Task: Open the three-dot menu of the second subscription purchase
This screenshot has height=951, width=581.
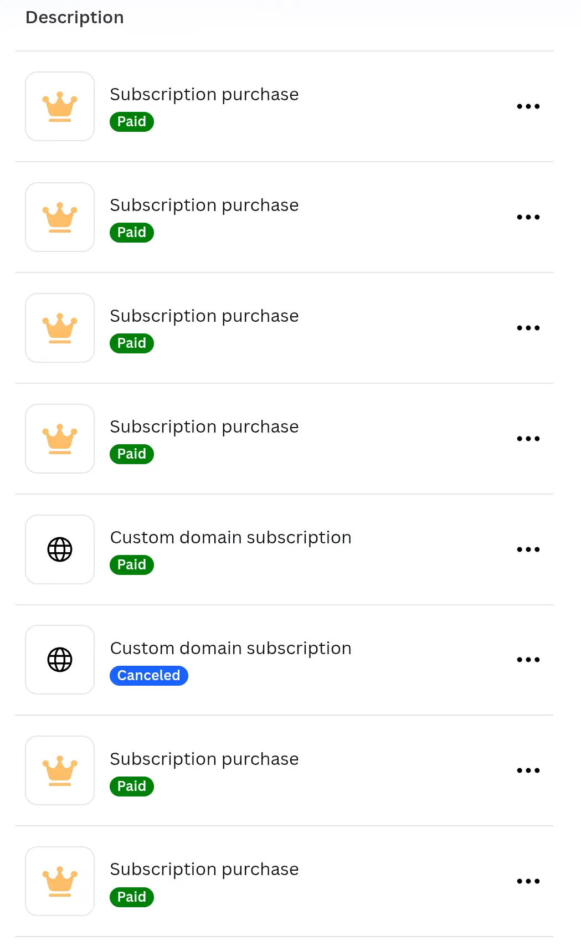Action: [528, 217]
